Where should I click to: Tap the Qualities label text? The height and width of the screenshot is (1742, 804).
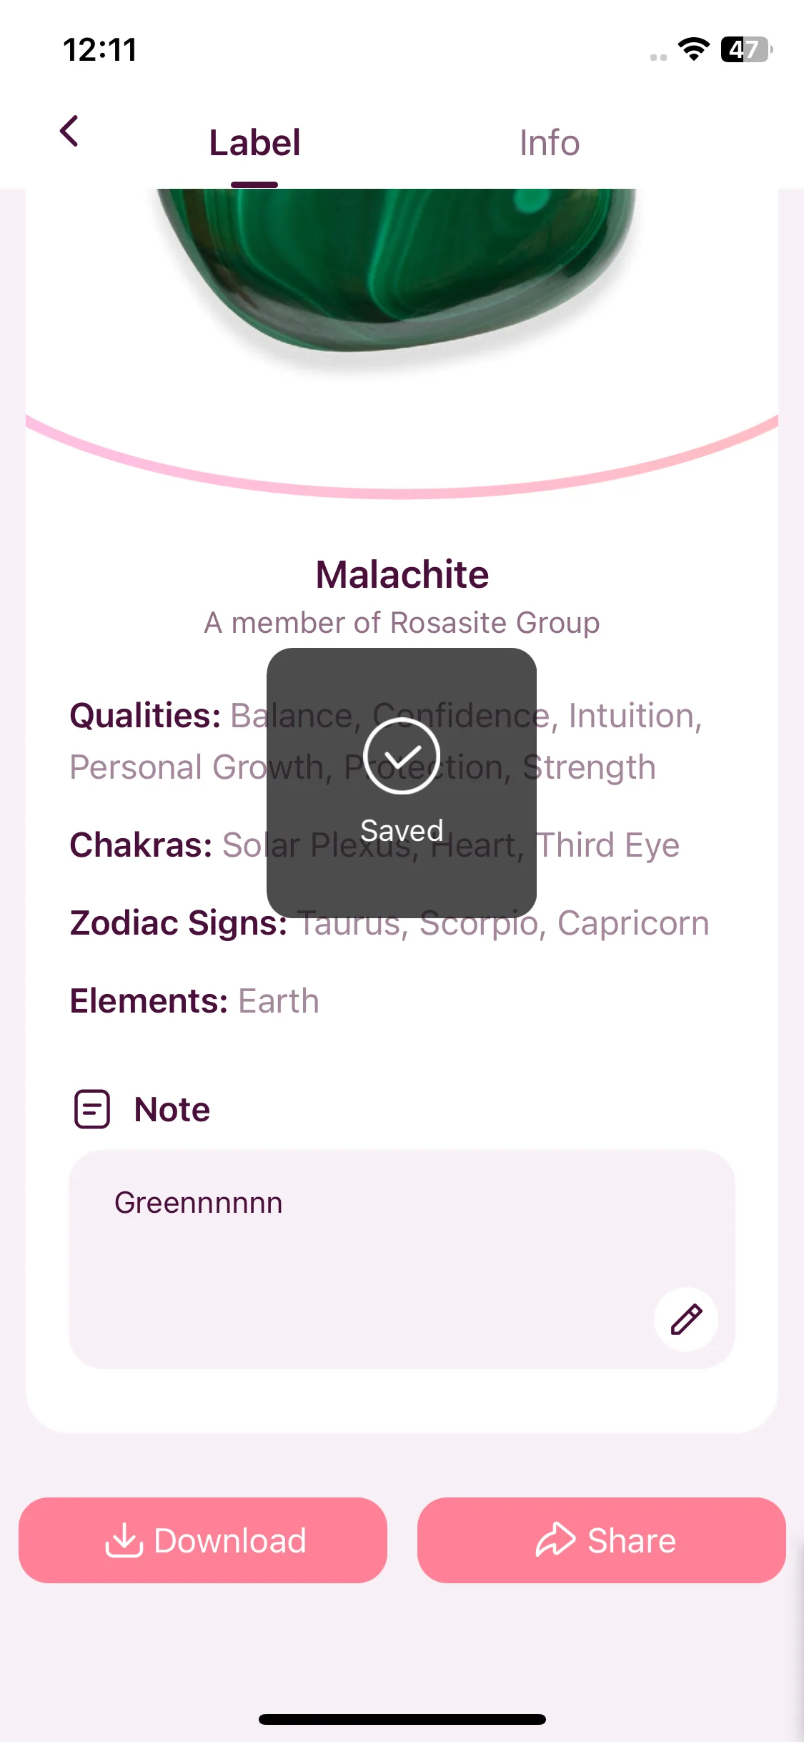[x=145, y=716]
